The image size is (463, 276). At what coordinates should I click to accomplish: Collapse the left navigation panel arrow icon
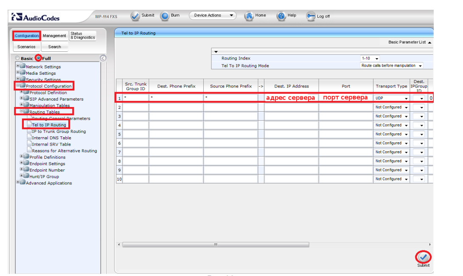point(103,58)
